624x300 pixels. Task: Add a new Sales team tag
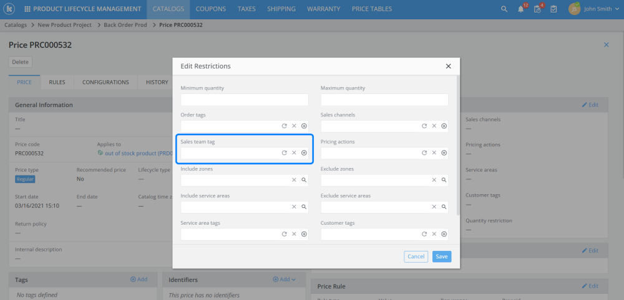click(304, 153)
